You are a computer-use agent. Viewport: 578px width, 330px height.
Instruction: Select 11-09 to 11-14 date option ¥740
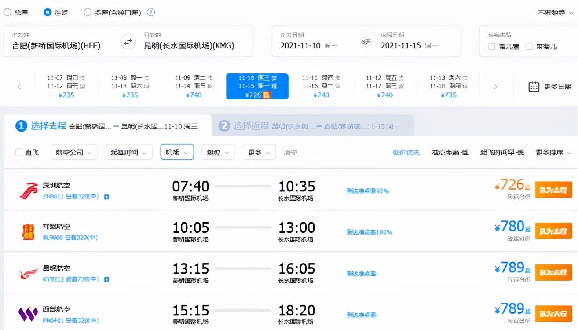click(x=194, y=86)
